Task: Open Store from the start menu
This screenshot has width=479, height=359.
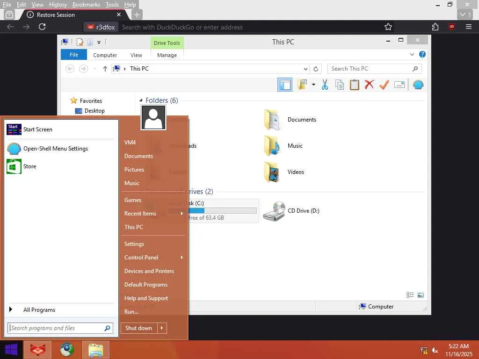Action: (60, 166)
